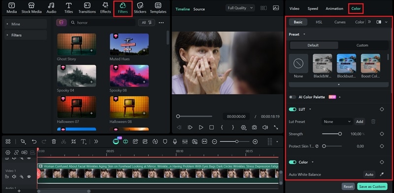Open the audio mixer icon

(x=185, y=141)
